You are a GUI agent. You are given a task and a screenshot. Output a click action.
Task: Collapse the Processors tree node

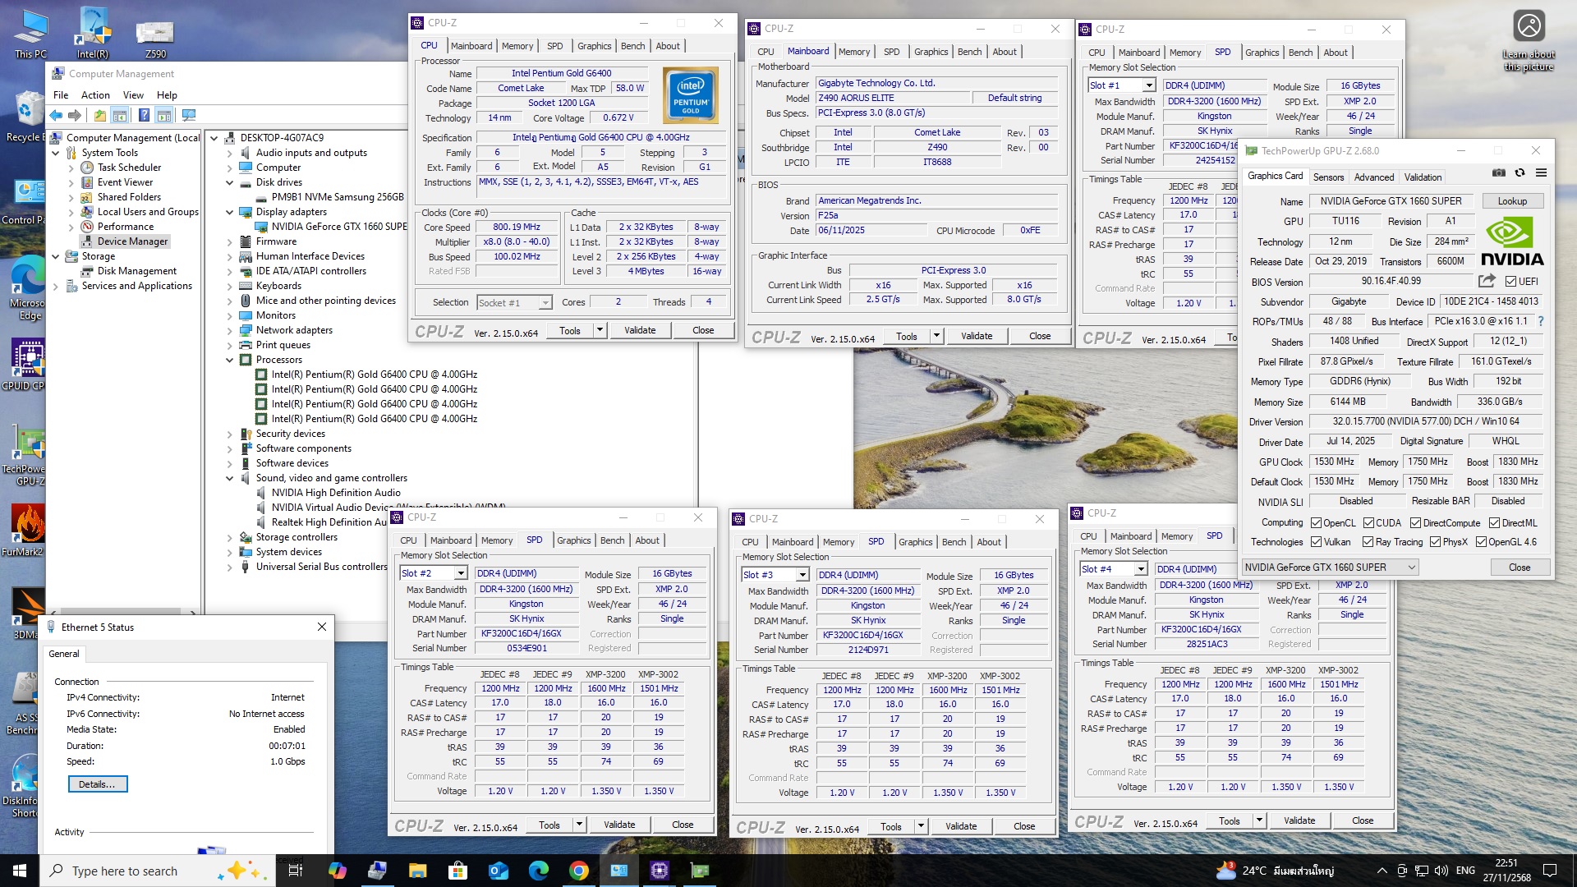(230, 360)
